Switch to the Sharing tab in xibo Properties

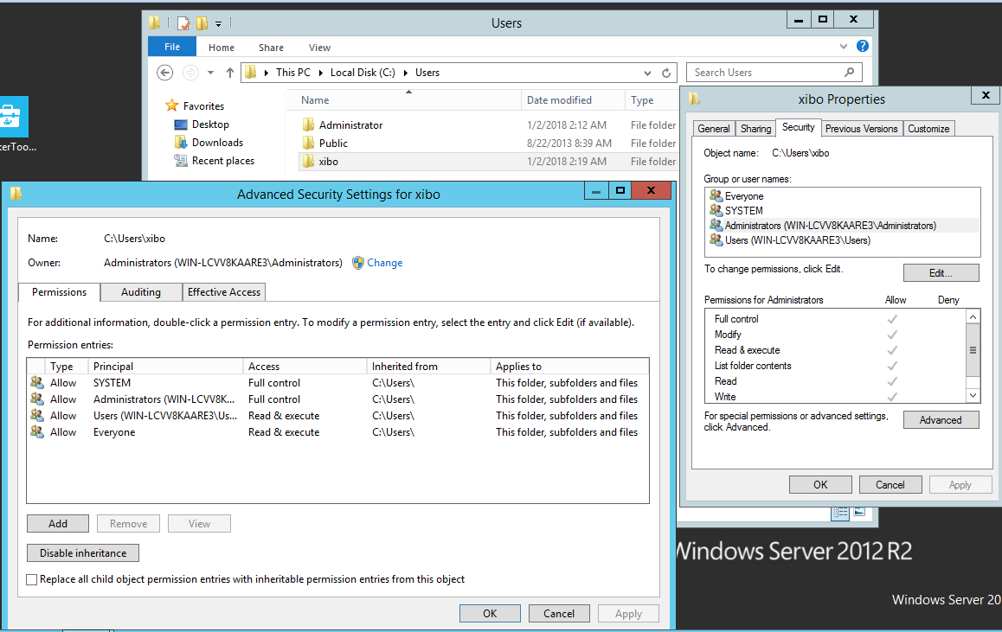[x=755, y=128]
